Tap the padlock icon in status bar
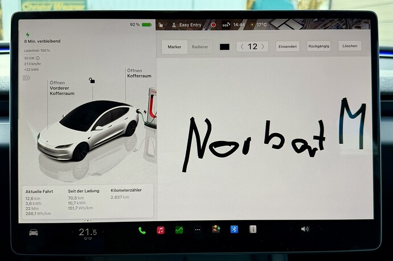 coord(161,25)
